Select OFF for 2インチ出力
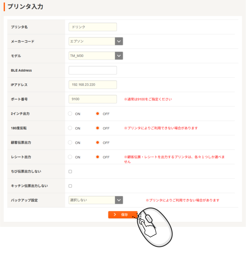246x254 pixels. [x=98, y=113]
